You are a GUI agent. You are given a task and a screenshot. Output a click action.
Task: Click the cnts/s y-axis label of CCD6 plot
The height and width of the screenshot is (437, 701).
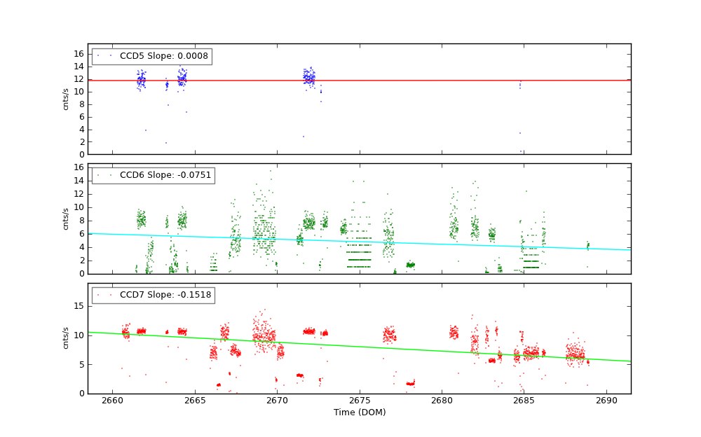coord(65,219)
